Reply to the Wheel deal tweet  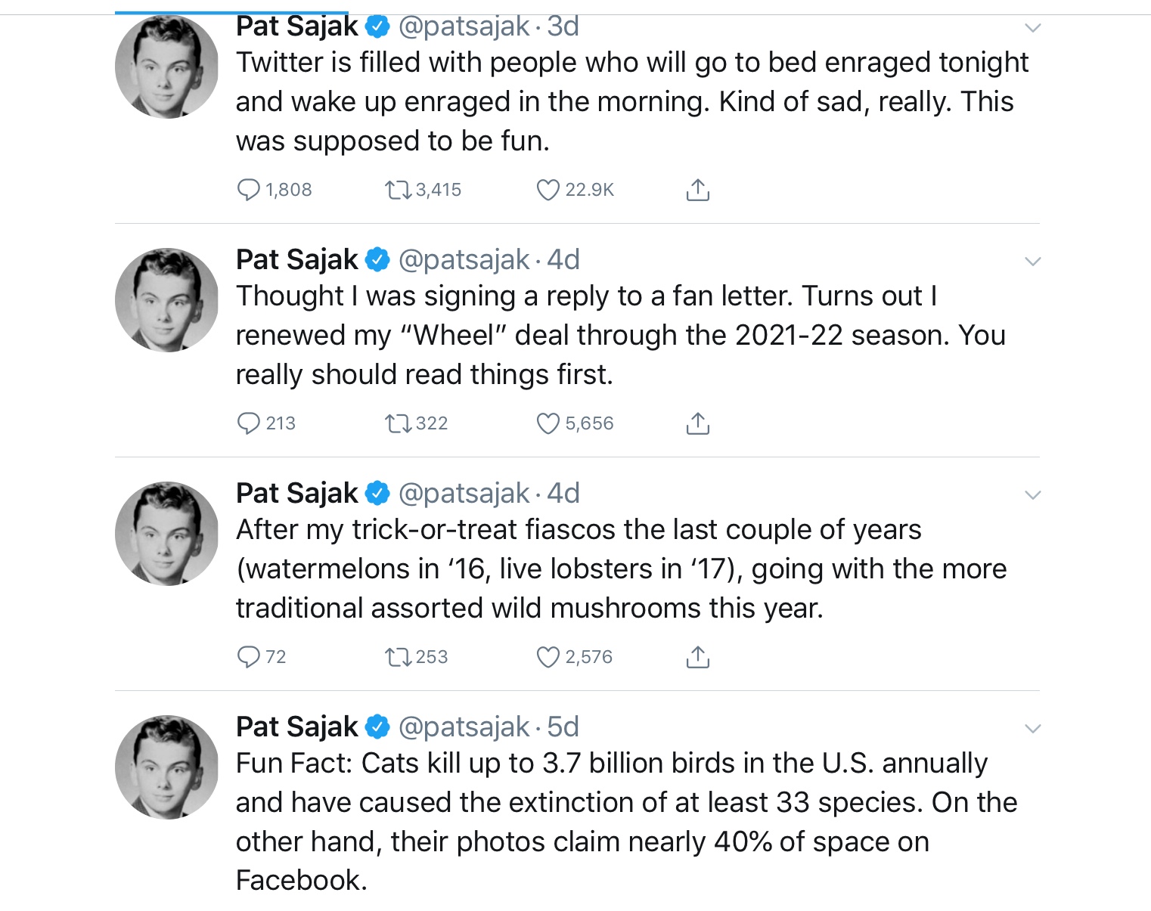click(x=248, y=423)
